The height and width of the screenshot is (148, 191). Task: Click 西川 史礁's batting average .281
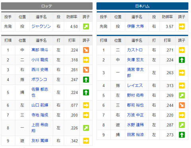74,70
